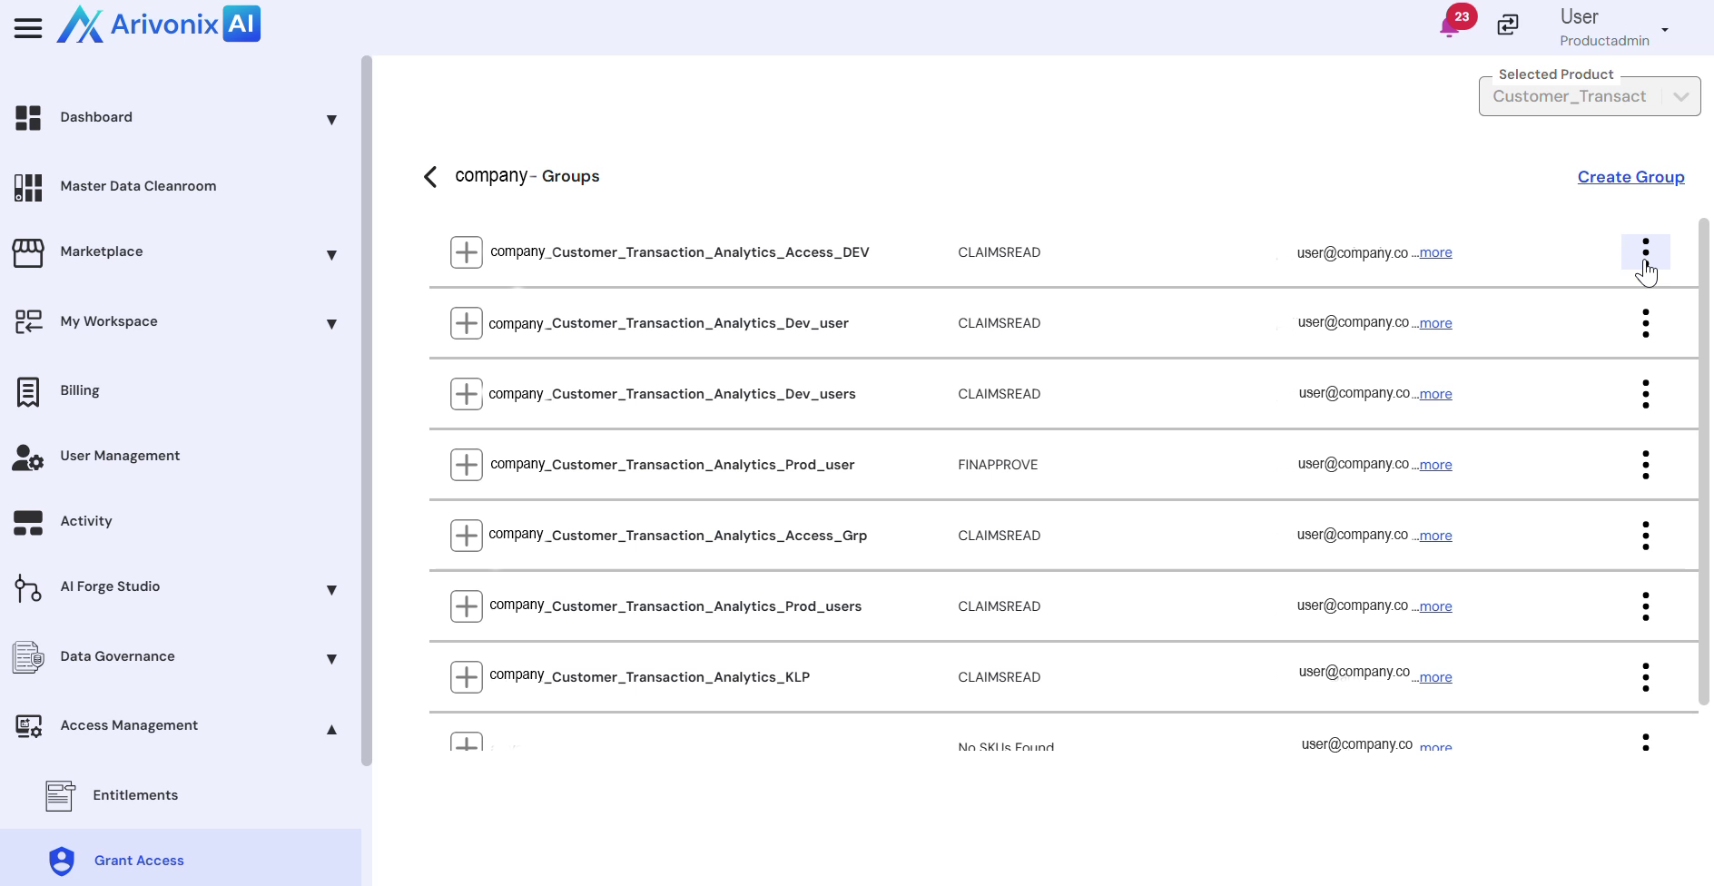The width and height of the screenshot is (1714, 886).
Task: Click the switch/refresh icon beside the bell
Action: [1508, 25]
